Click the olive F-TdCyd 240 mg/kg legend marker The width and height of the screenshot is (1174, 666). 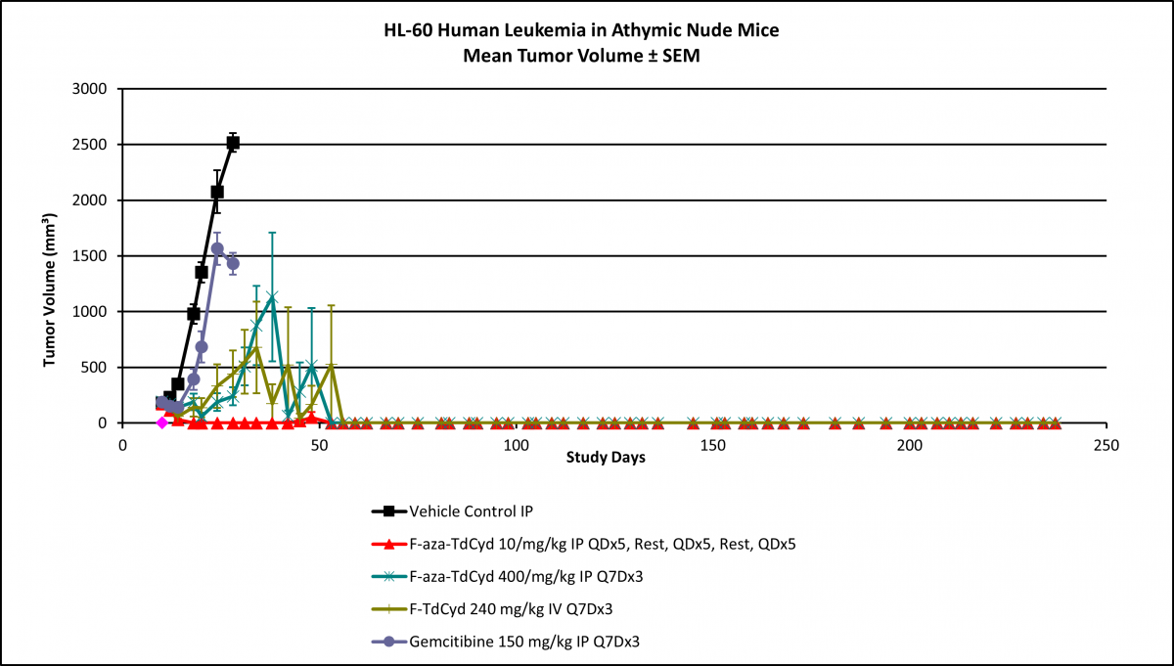[389, 608]
